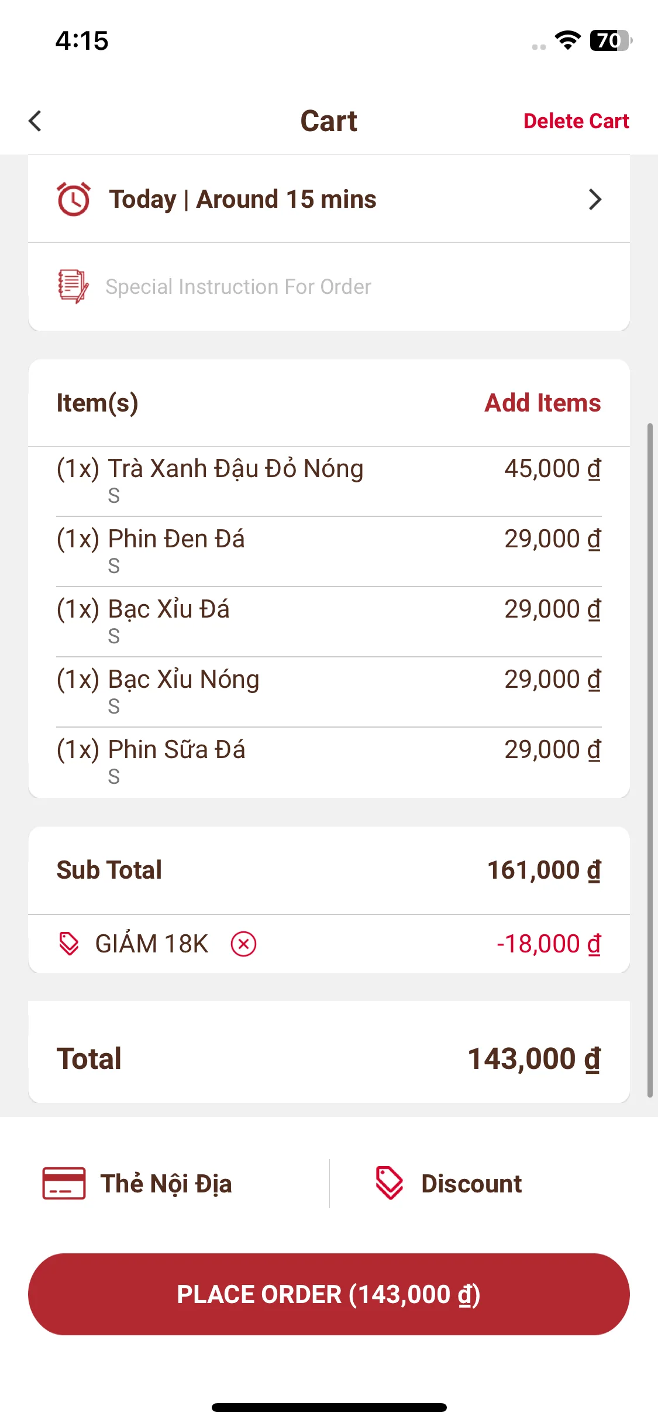
Task: Expand pickup time options chevron
Action: tap(595, 200)
